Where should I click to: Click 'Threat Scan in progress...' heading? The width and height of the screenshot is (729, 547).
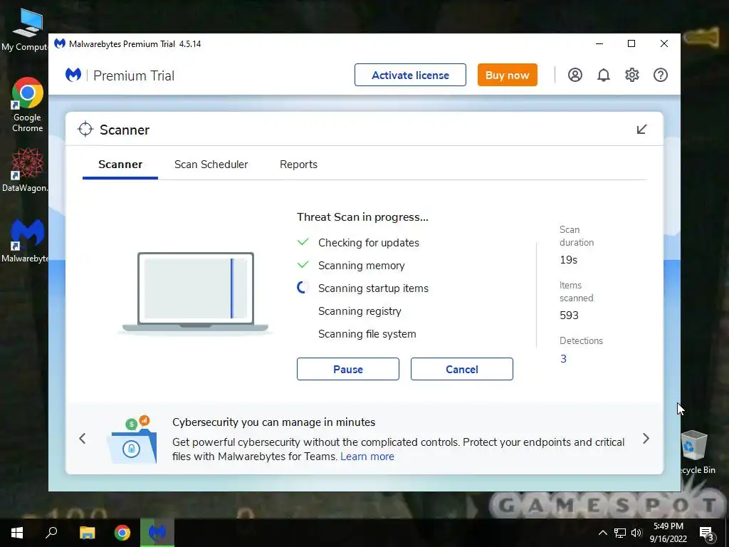(362, 217)
